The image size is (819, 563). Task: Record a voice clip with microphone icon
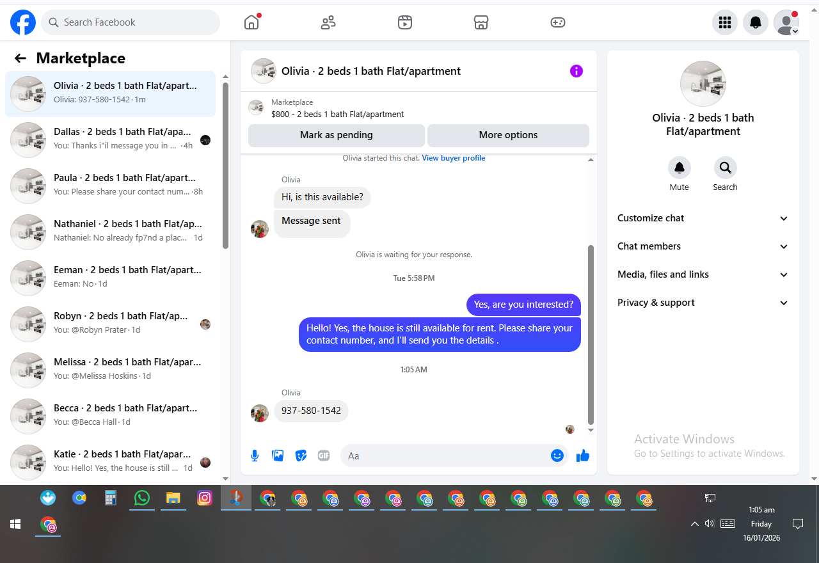click(x=255, y=456)
